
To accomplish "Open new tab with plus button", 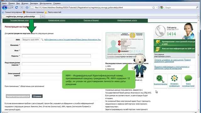I will point(43,17).
